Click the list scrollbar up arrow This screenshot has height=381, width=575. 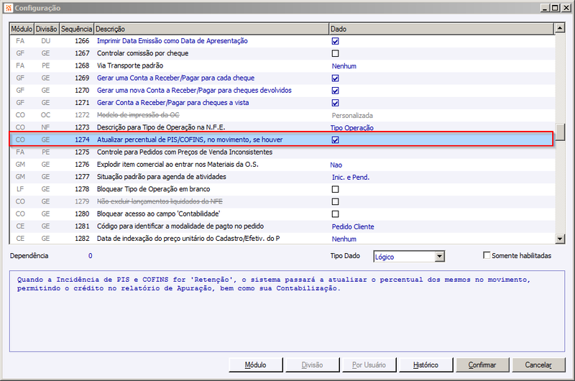pyautogui.click(x=560, y=28)
